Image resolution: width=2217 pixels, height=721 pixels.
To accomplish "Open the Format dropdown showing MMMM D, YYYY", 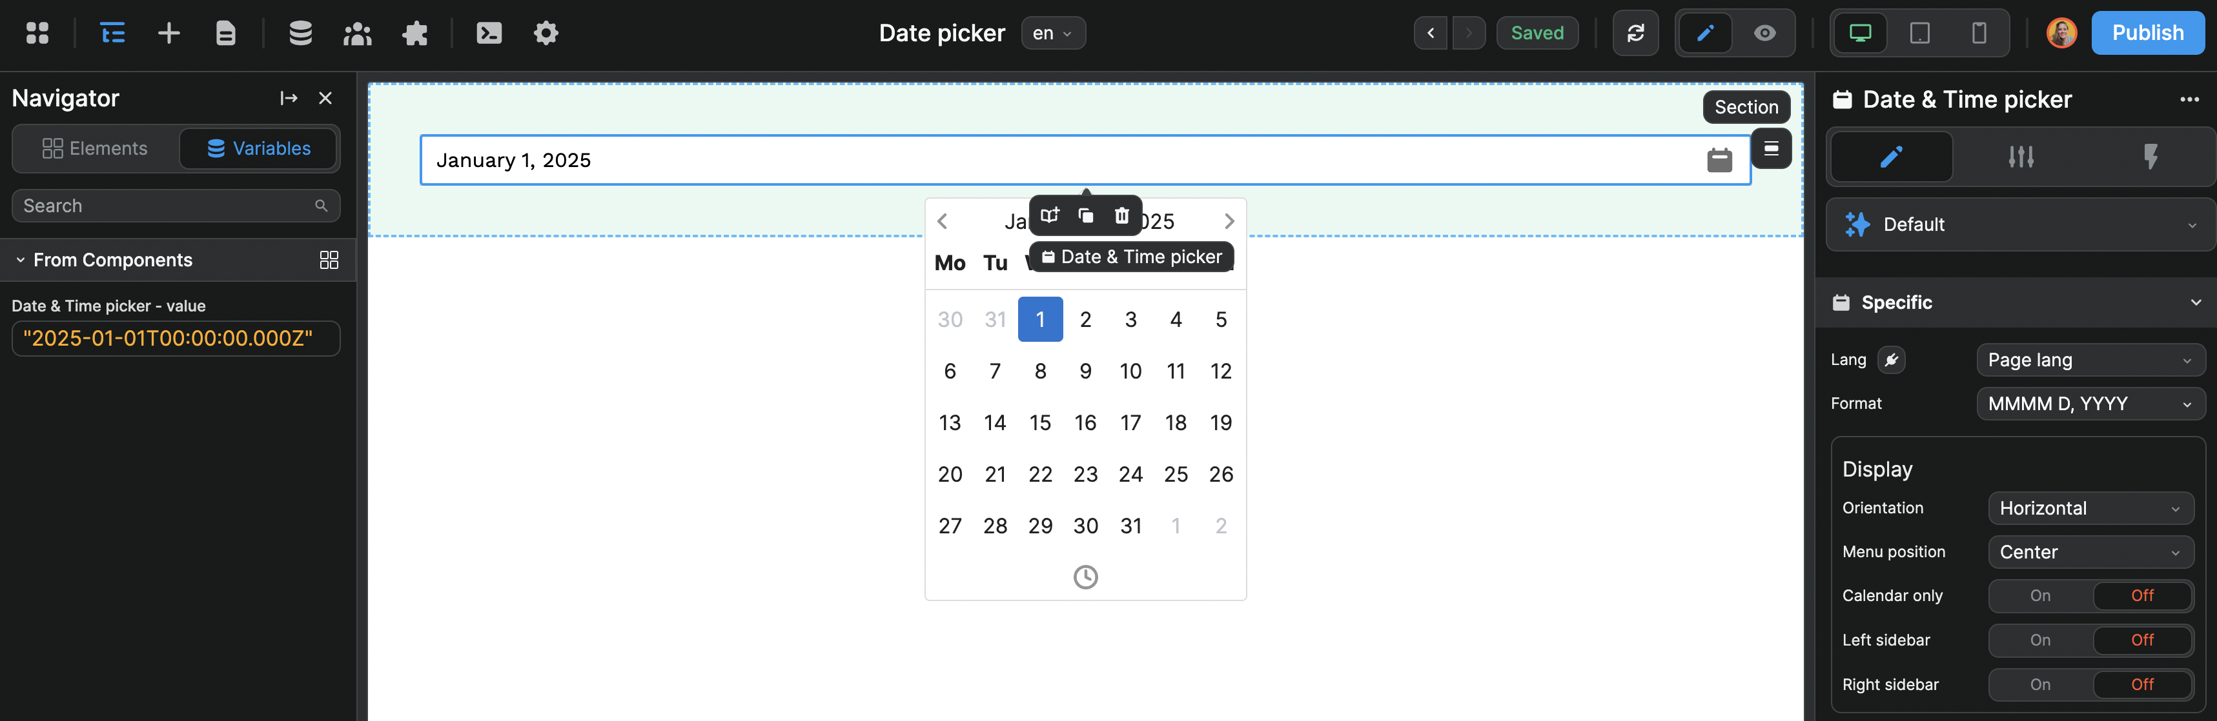I will (2090, 403).
